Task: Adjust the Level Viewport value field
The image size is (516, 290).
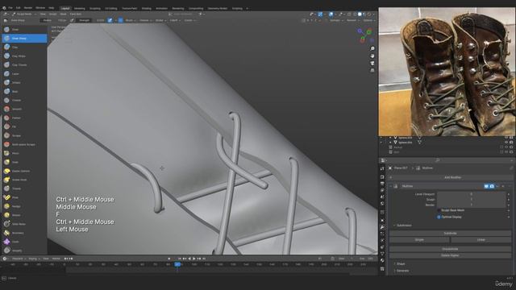Action: (x=471, y=194)
